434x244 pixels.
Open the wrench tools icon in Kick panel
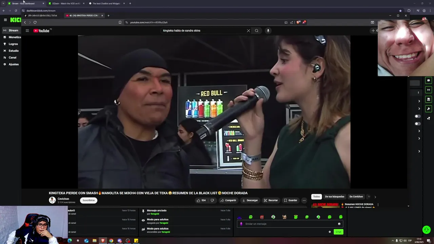click(x=429, y=109)
